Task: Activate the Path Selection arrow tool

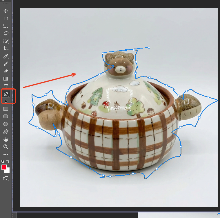Action: (x=6, y=101)
